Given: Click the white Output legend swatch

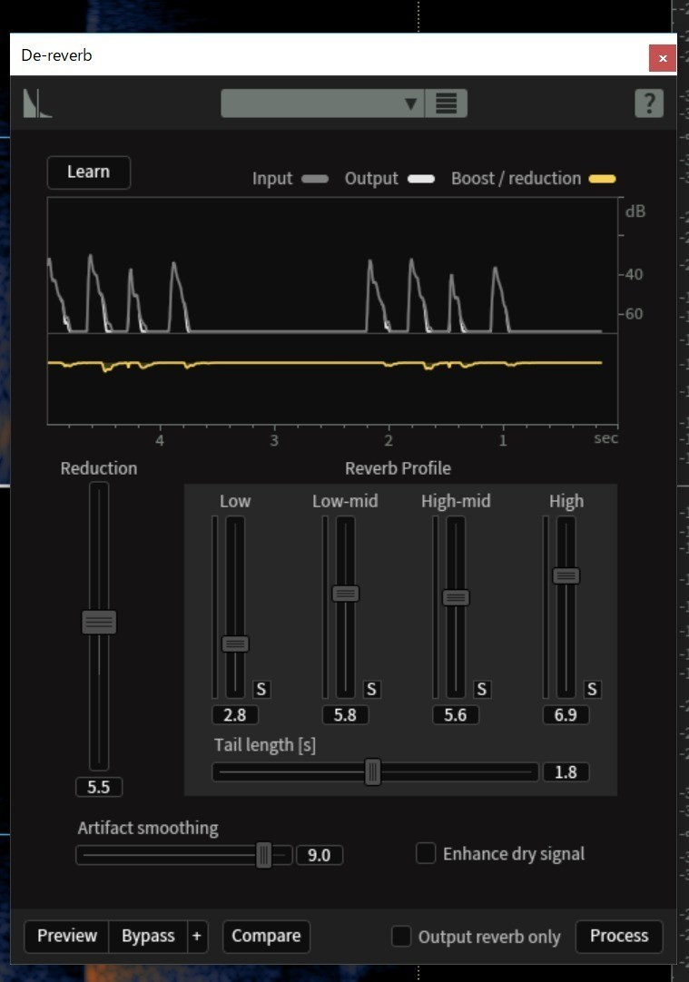Looking at the screenshot, I should tap(421, 179).
